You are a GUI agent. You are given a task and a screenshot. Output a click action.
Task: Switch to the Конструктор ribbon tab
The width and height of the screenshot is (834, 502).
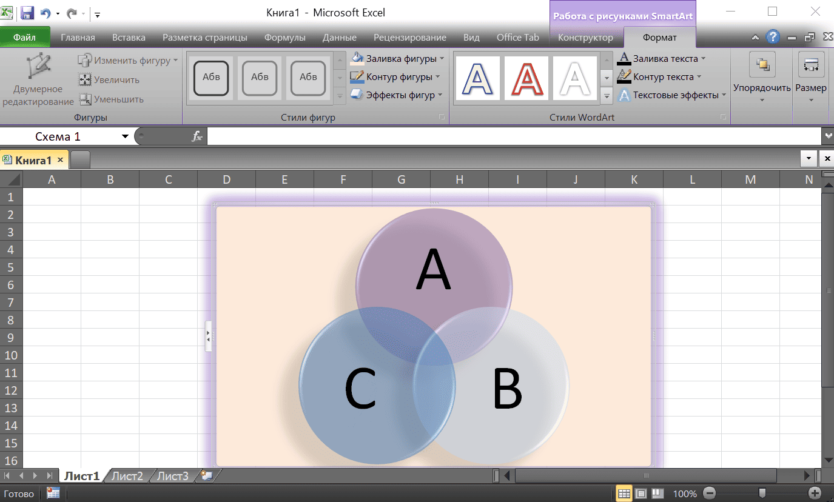tap(585, 38)
